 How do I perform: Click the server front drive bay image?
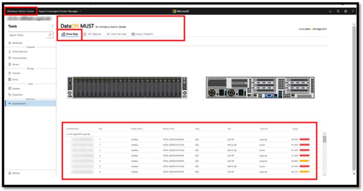[x=127, y=88]
